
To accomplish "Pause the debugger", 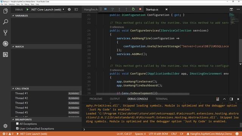I will (x=105, y=9).
